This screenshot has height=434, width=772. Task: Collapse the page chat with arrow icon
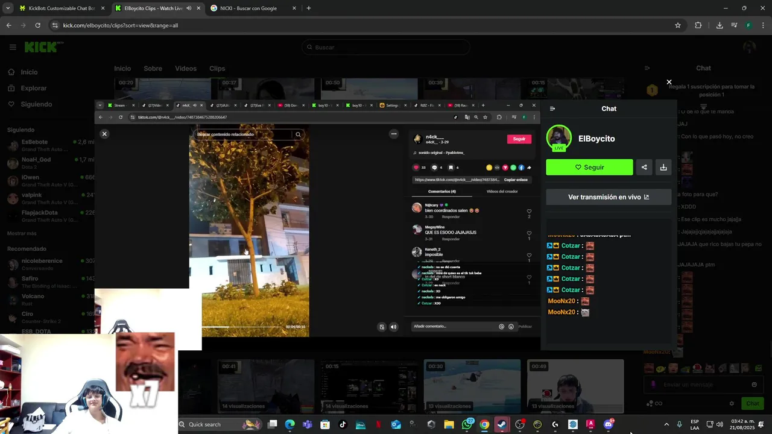647,68
